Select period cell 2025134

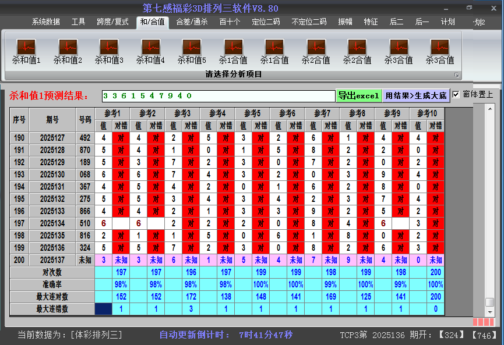(52, 223)
